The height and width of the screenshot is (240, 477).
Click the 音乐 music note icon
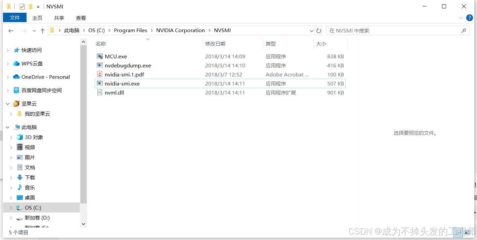[x=20, y=187]
